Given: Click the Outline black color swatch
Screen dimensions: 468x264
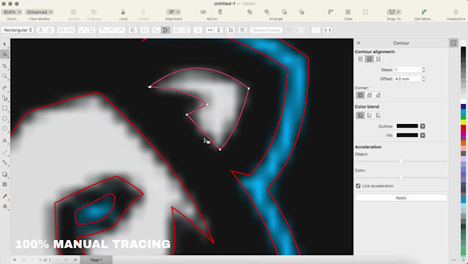Looking at the screenshot, I should pyautogui.click(x=407, y=126).
